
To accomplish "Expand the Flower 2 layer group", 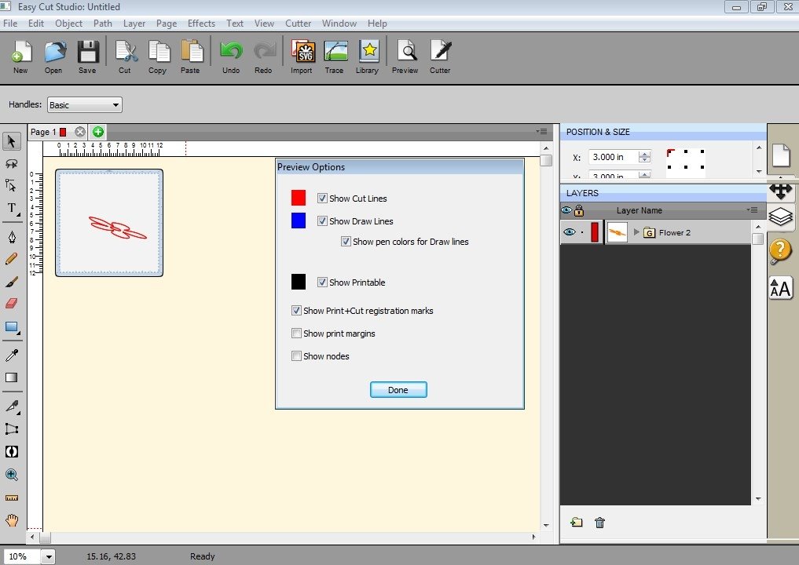I will point(636,232).
